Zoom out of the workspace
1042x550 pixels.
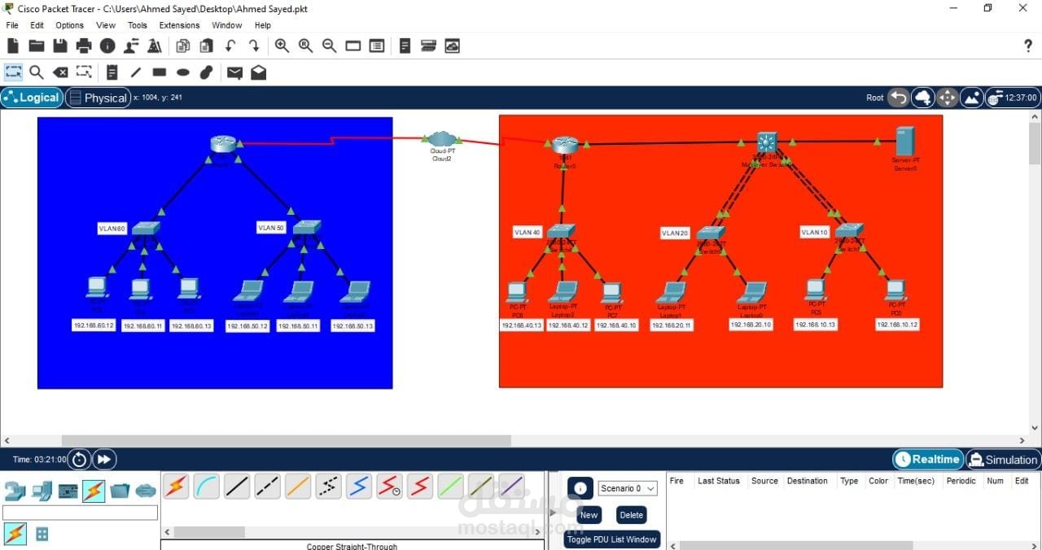click(x=330, y=46)
